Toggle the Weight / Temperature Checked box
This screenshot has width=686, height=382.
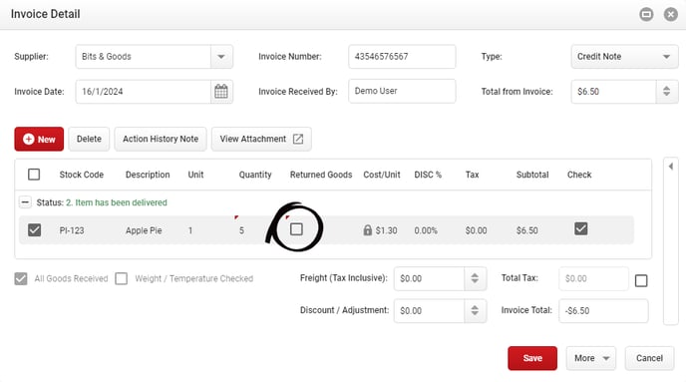pos(122,278)
